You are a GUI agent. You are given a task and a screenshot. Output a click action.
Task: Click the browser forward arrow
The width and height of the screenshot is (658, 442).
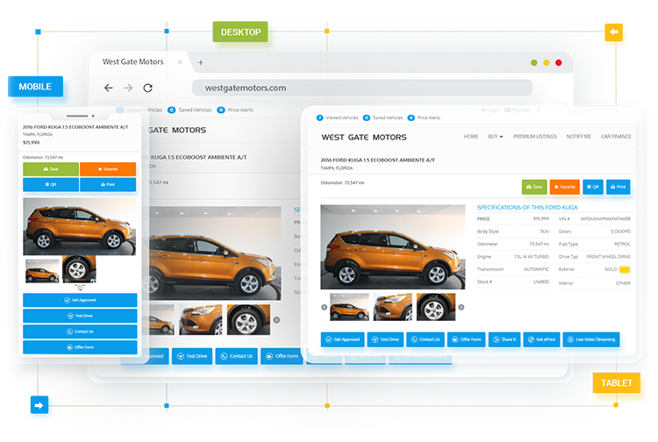pos(128,88)
